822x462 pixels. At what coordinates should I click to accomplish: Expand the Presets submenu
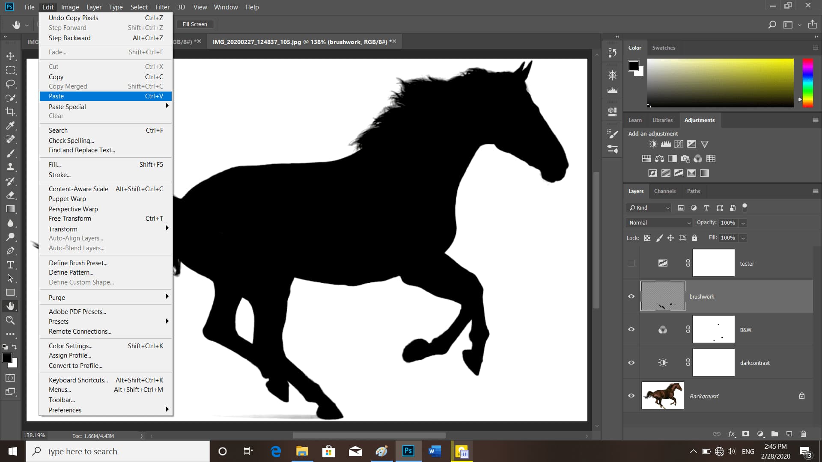pyautogui.click(x=105, y=321)
